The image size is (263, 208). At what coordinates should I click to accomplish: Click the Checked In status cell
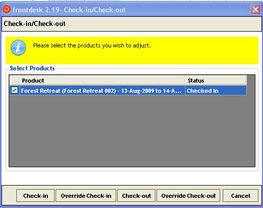[x=216, y=91]
